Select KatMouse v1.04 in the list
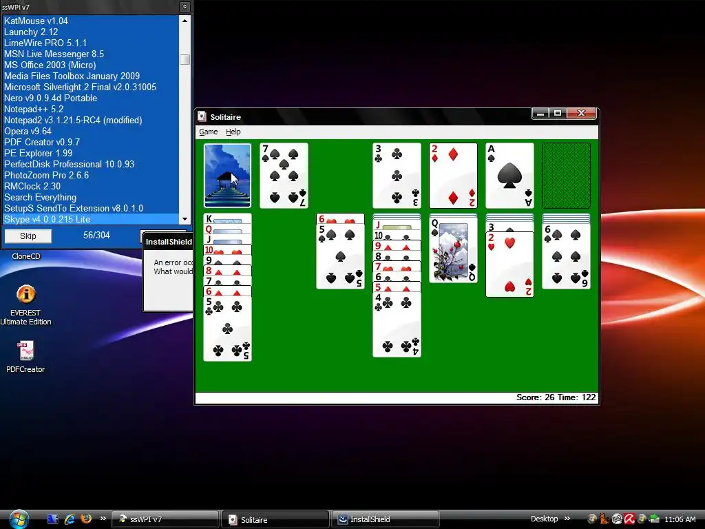Screen dimensions: 705x529 [x=91, y=21]
